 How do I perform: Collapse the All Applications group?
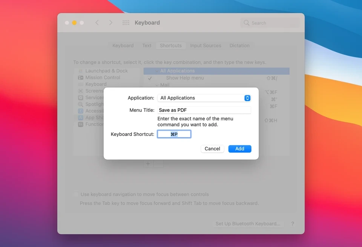157,71
